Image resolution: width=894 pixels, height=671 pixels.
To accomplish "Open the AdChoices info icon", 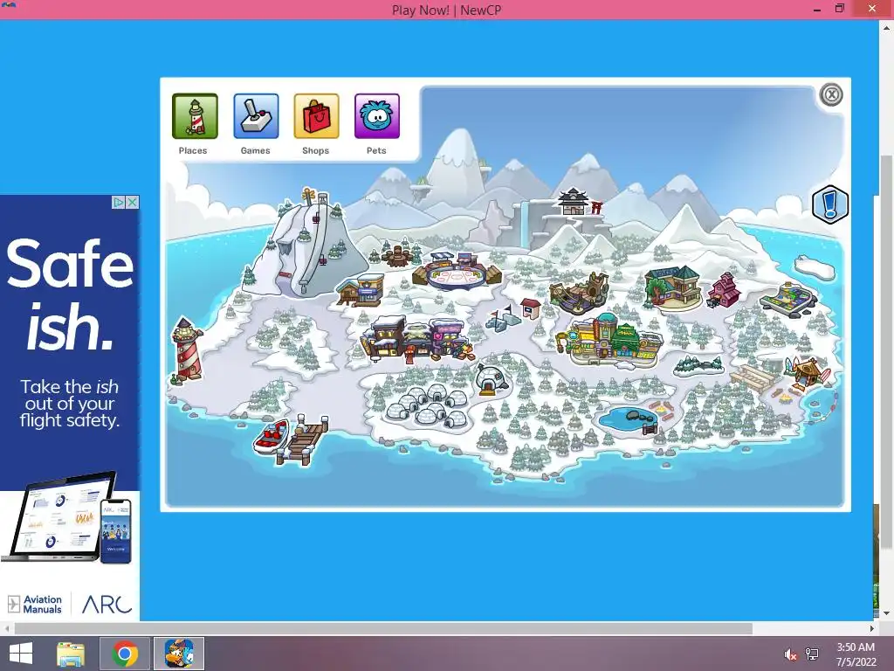I will 119,202.
